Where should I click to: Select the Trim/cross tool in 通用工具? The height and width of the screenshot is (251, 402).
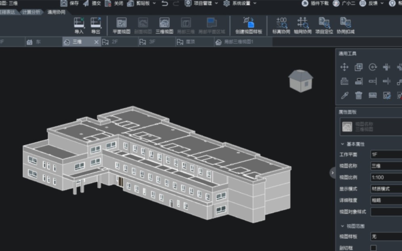[x=387, y=67]
